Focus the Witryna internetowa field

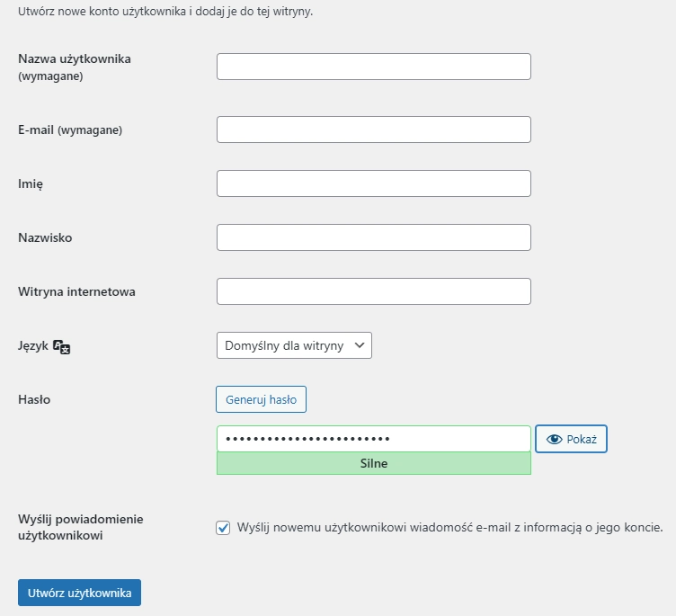tap(373, 291)
